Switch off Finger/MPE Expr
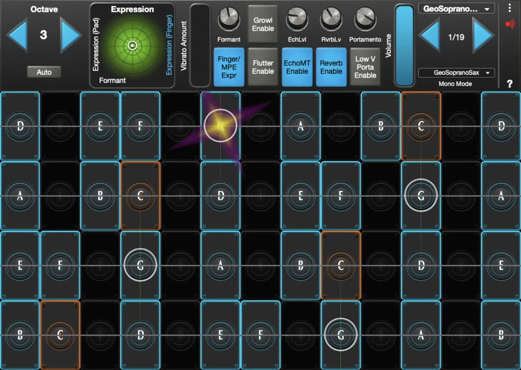The height and width of the screenshot is (370, 521). click(229, 67)
